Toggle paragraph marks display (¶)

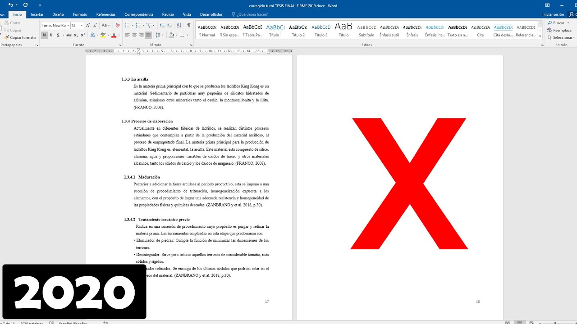[x=188, y=25]
